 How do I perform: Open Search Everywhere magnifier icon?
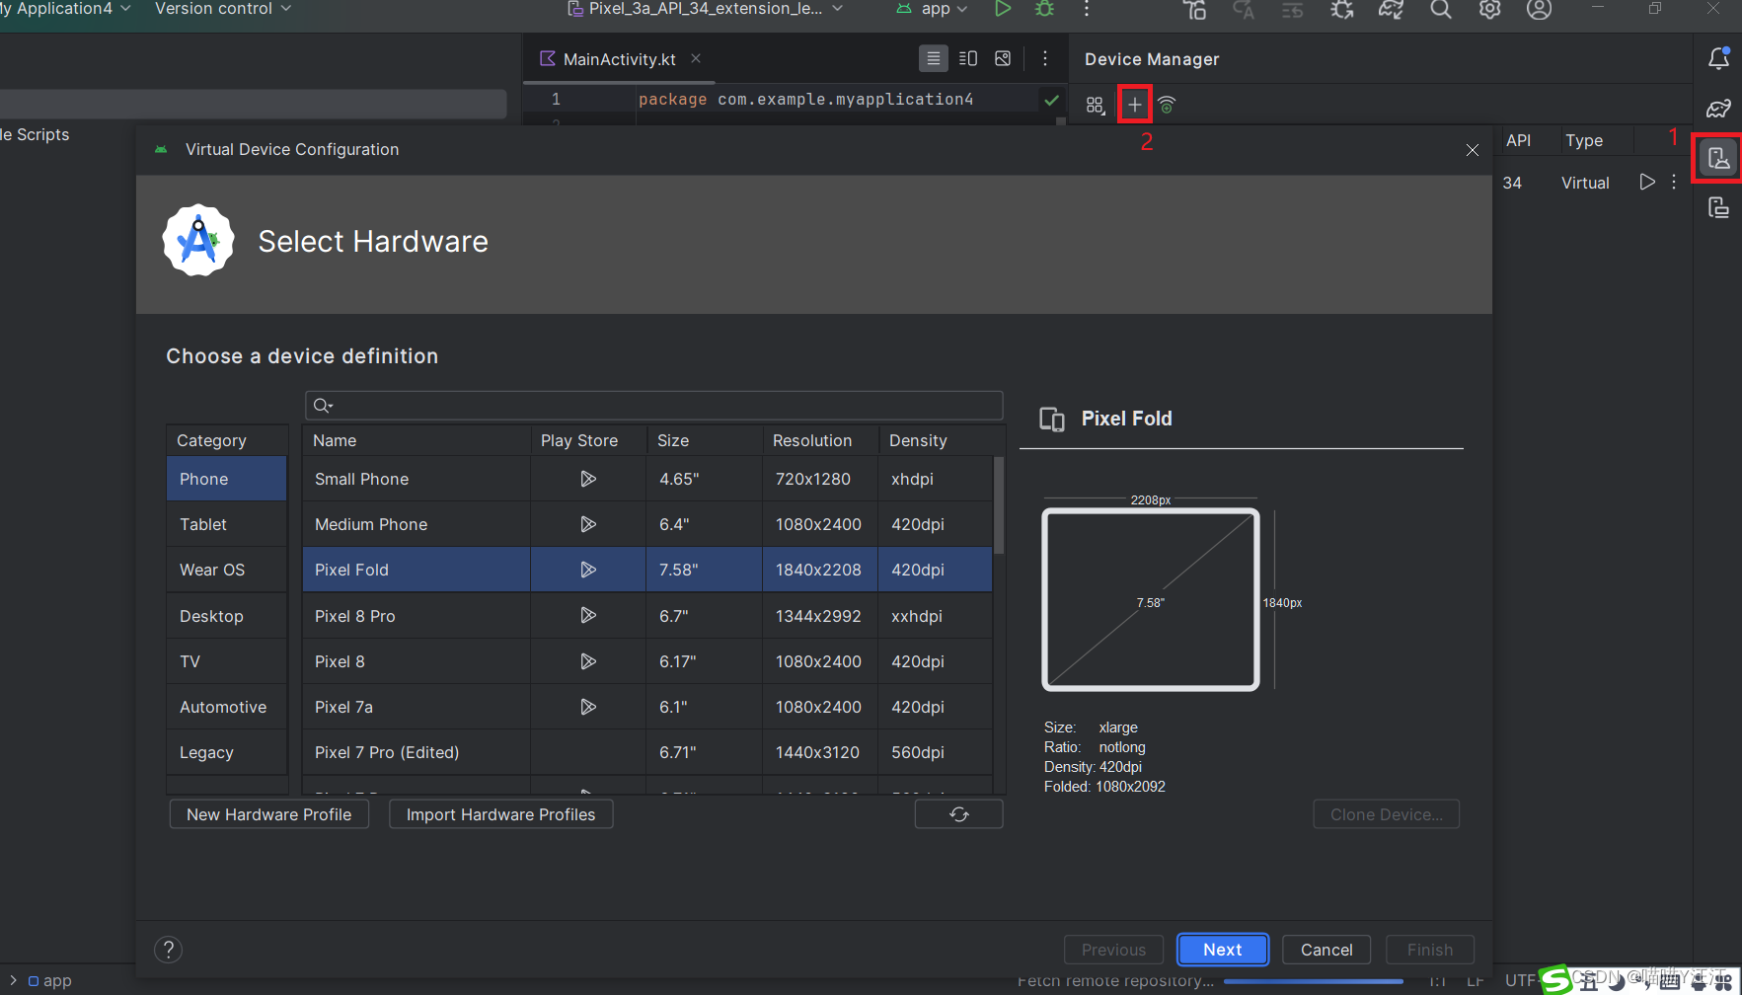(1441, 10)
